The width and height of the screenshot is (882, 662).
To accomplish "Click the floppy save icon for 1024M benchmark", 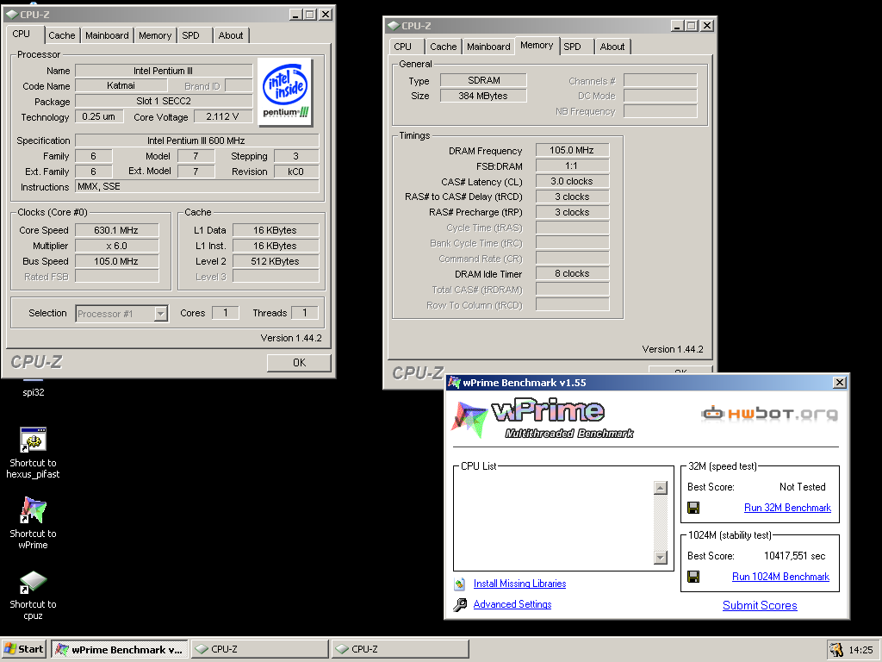I will [693, 577].
